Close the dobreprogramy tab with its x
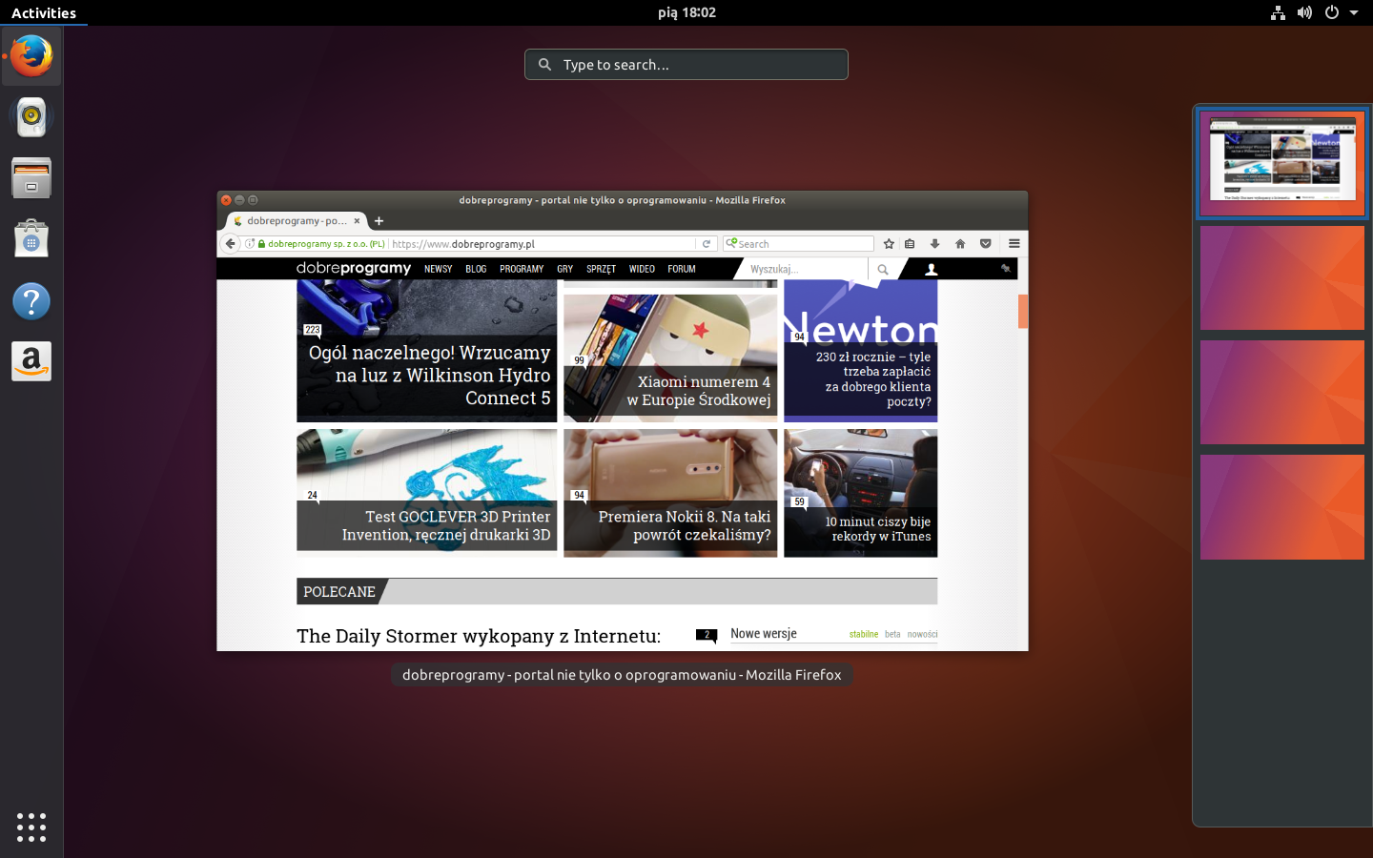The height and width of the screenshot is (858, 1373). pyautogui.click(x=357, y=220)
